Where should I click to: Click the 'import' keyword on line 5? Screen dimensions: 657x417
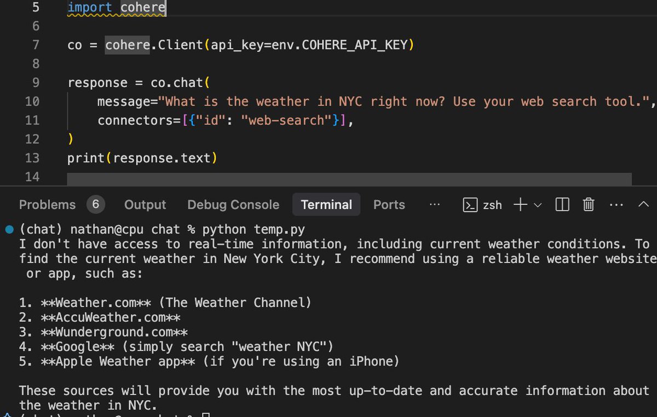[90, 8]
